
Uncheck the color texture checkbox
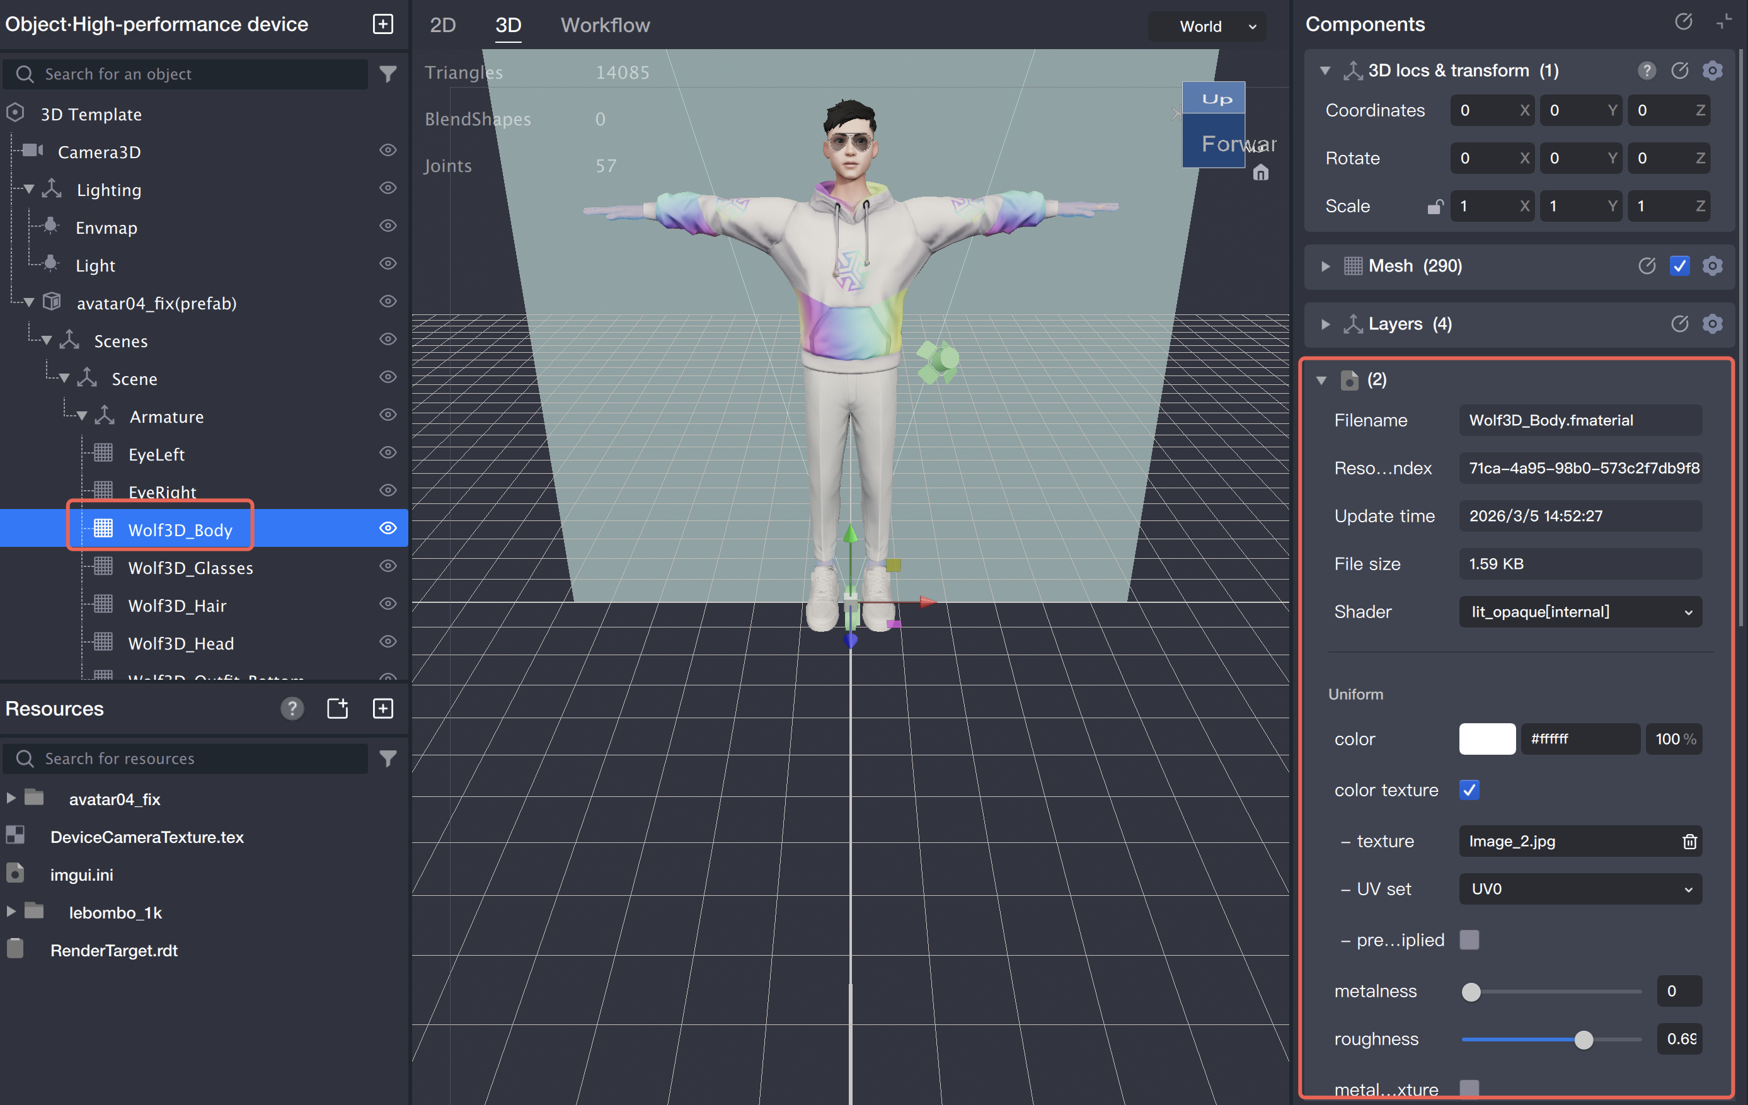point(1469,789)
